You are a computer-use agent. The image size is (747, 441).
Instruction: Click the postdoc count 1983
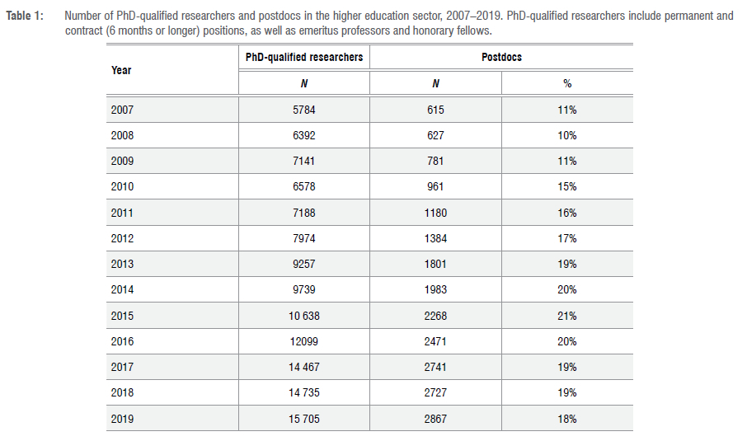click(x=435, y=289)
